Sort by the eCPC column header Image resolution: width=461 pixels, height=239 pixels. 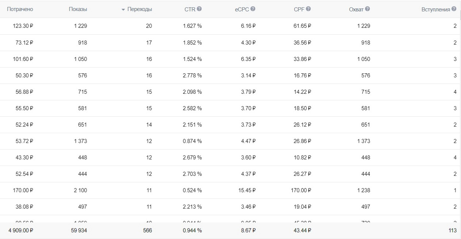click(x=242, y=9)
